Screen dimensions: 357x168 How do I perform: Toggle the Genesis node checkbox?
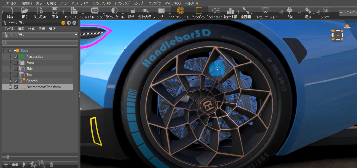point(16,81)
